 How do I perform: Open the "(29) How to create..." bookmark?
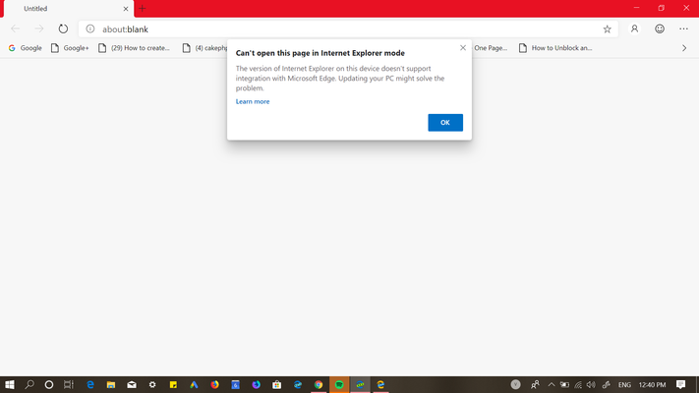[x=134, y=48]
